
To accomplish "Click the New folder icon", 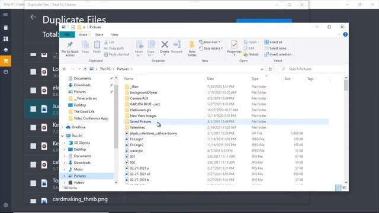I will point(192,45).
